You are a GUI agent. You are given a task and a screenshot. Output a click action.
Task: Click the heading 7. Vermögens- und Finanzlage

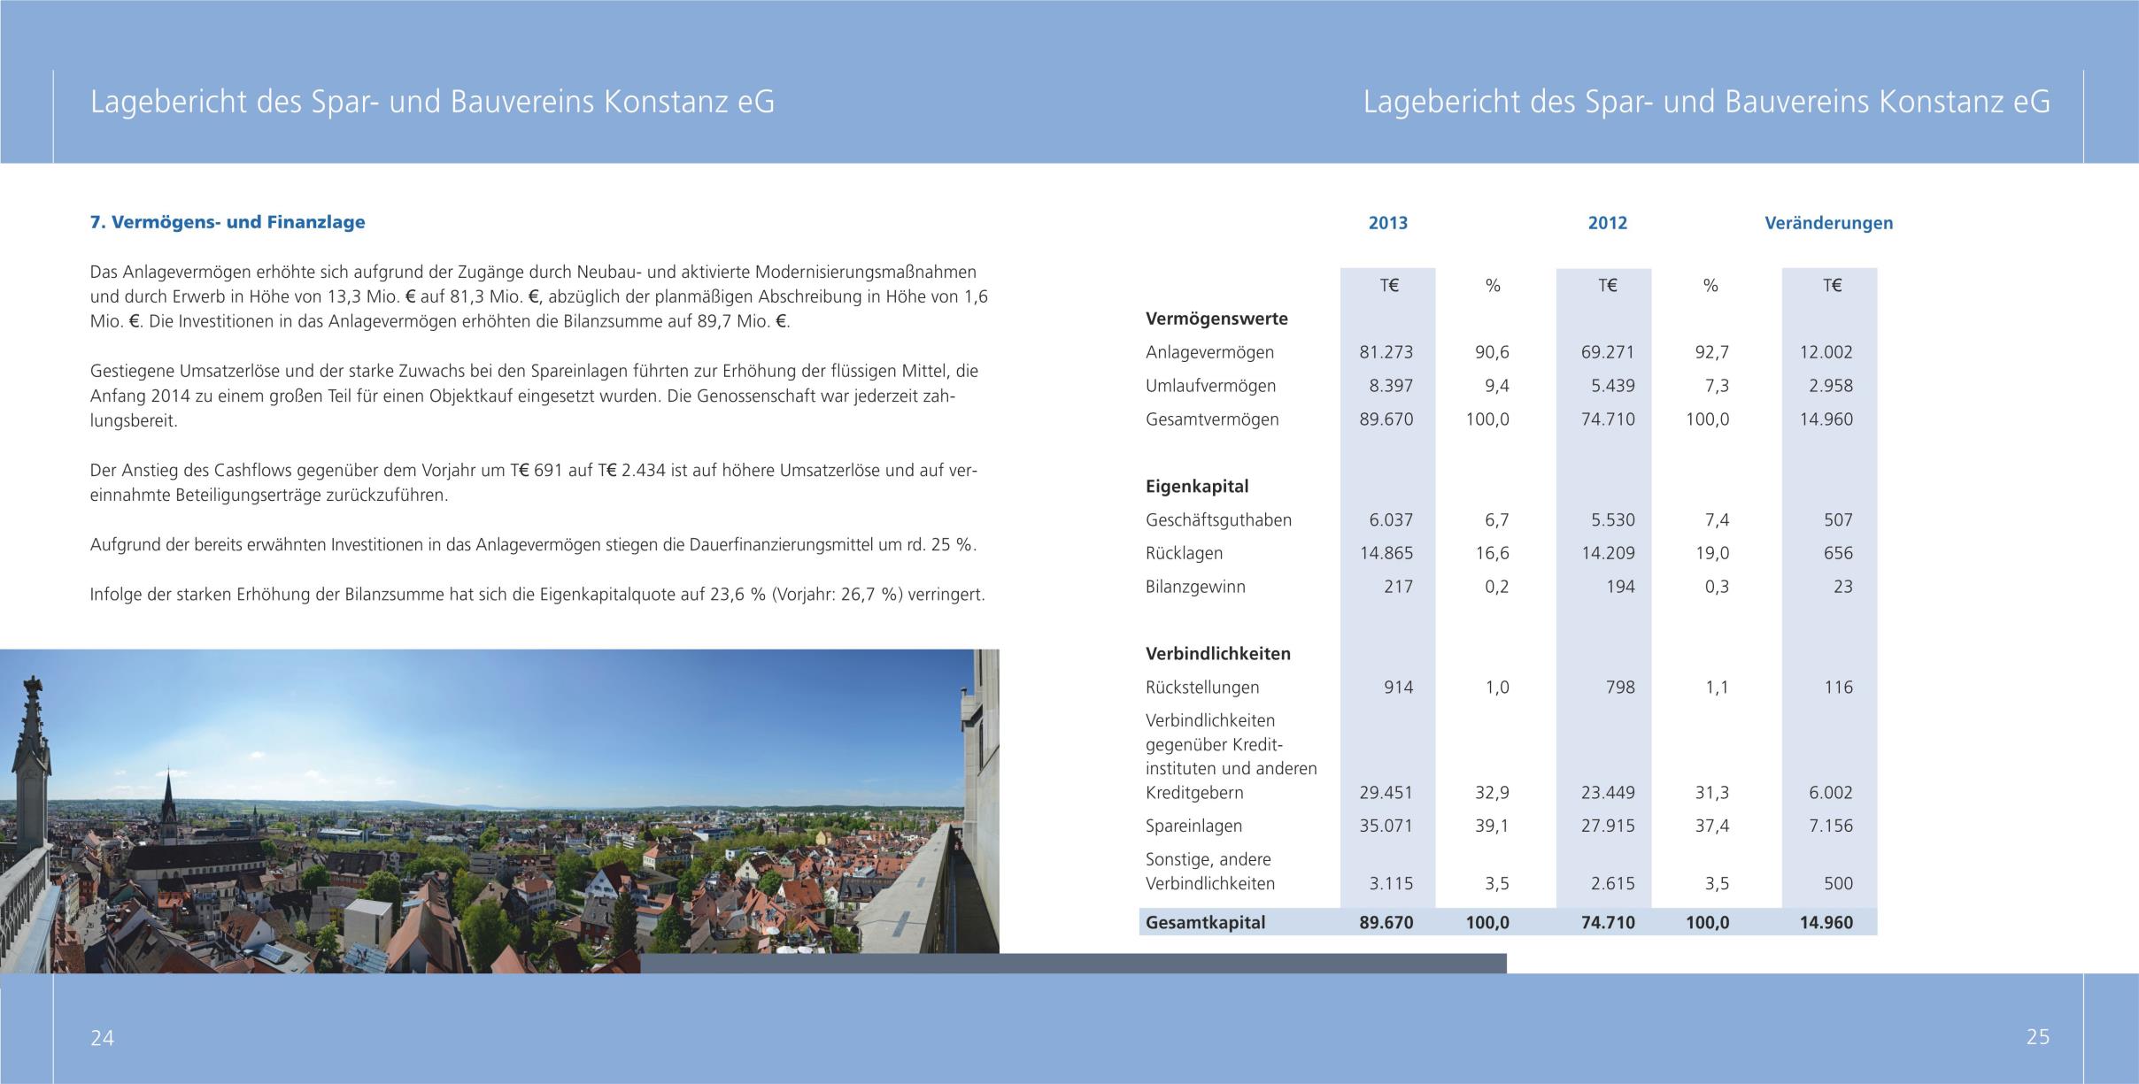228,222
